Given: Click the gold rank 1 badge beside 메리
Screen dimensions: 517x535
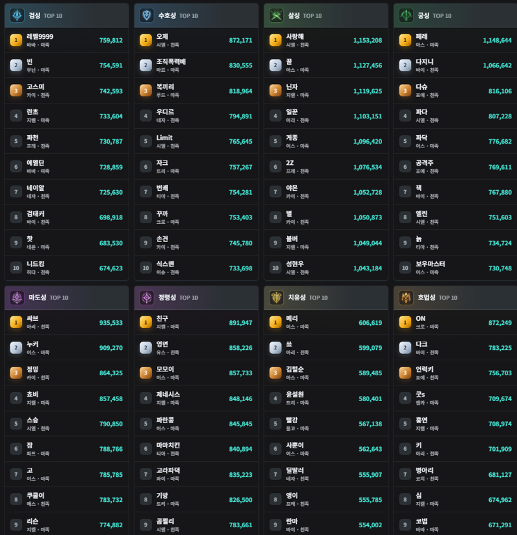Looking at the screenshot, I should tap(275, 322).
